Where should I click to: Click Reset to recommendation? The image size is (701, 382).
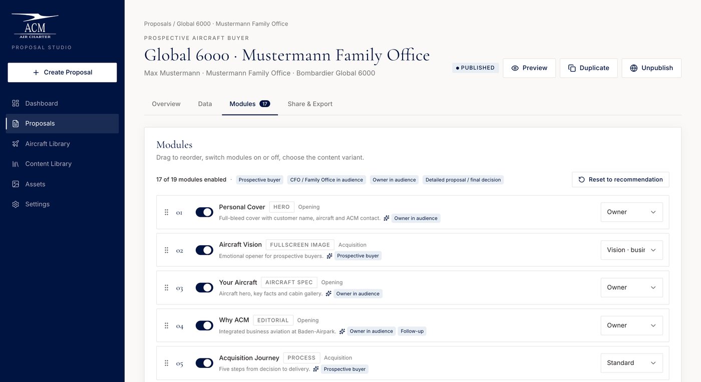click(x=620, y=180)
